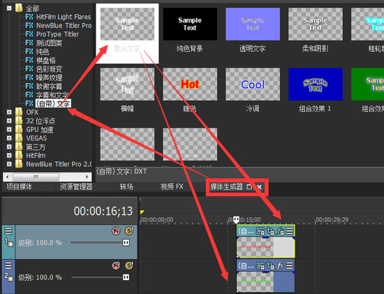The image size is (384, 294).
Task: Expand the OFX folder
Action: pyautogui.click(x=9, y=112)
